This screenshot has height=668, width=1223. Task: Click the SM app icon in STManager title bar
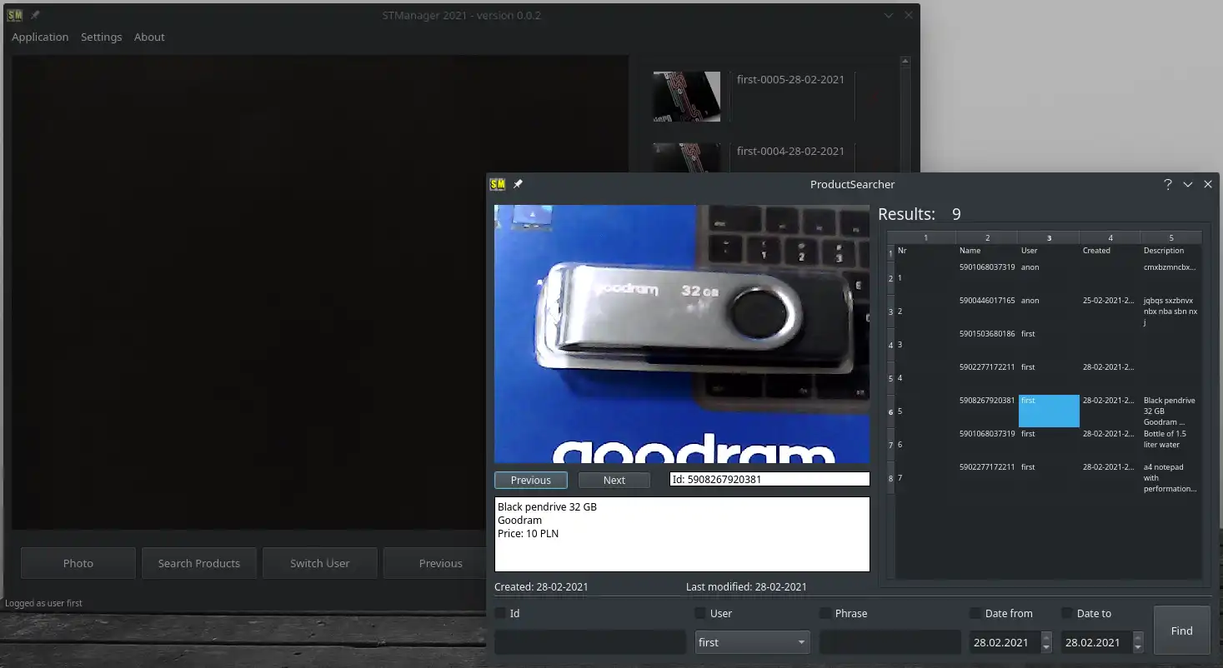[14, 15]
